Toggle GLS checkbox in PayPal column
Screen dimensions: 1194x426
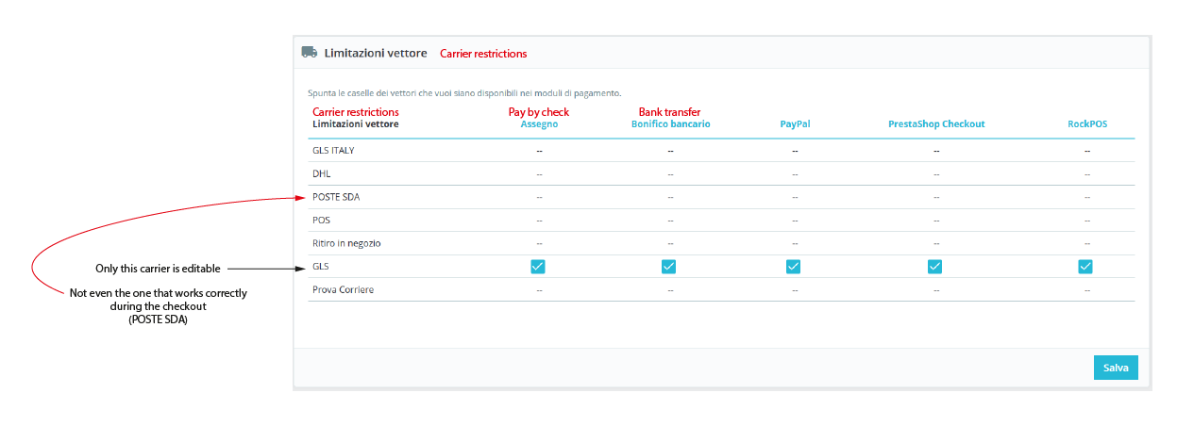794,267
